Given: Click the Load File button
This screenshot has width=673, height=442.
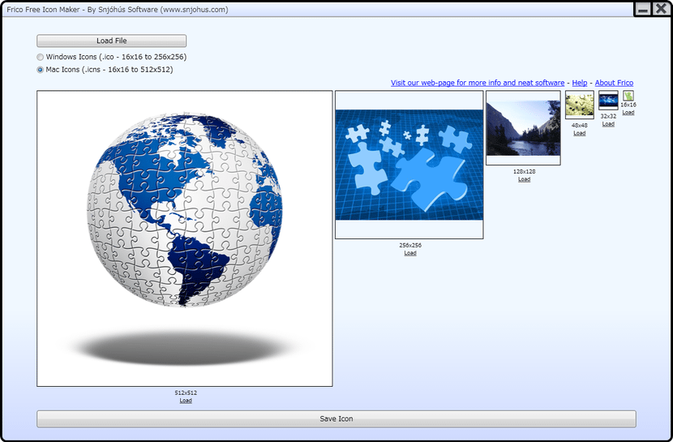Looking at the screenshot, I should (112, 41).
